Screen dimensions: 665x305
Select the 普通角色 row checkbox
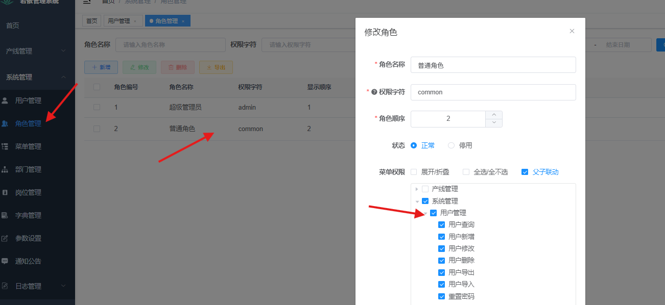point(97,129)
